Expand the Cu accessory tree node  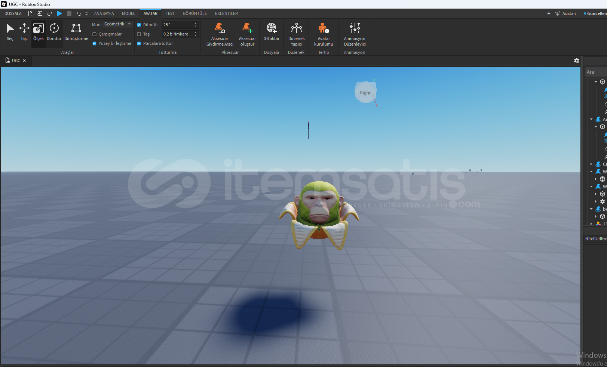pyautogui.click(x=591, y=164)
